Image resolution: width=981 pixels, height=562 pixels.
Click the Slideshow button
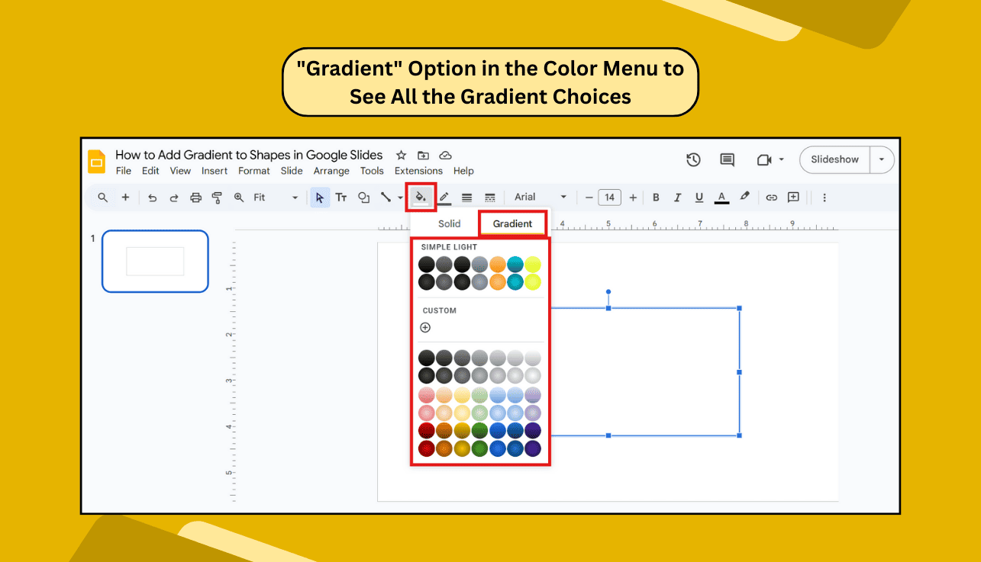(834, 159)
